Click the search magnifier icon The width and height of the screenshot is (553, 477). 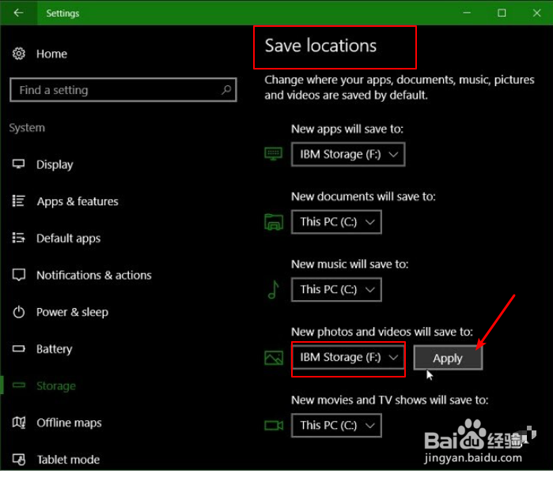click(226, 90)
